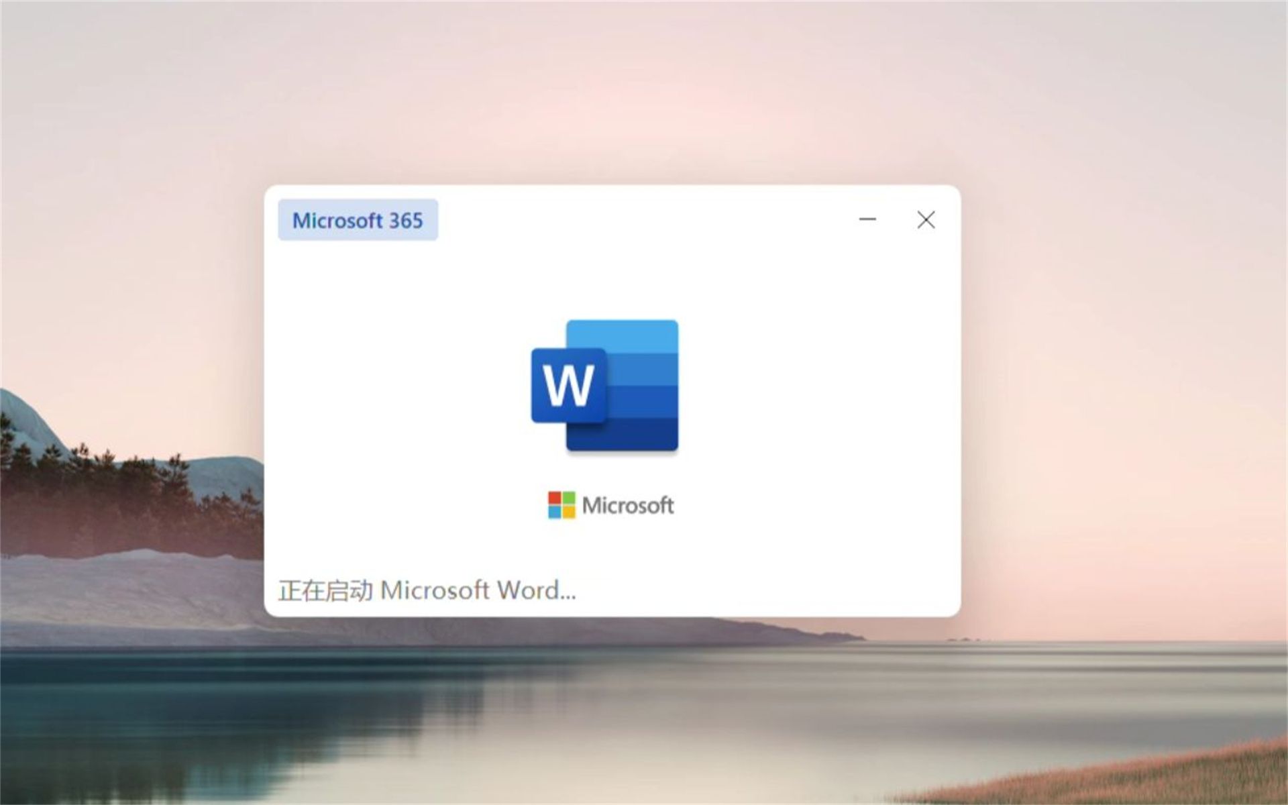Click the Microsoft 365 badge label
The width and height of the screenshot is (1288, 805).
[x=358, y=220]
